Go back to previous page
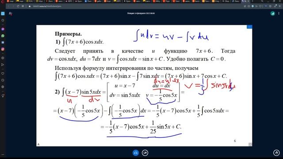283x159 pixels. pos(8,6)
